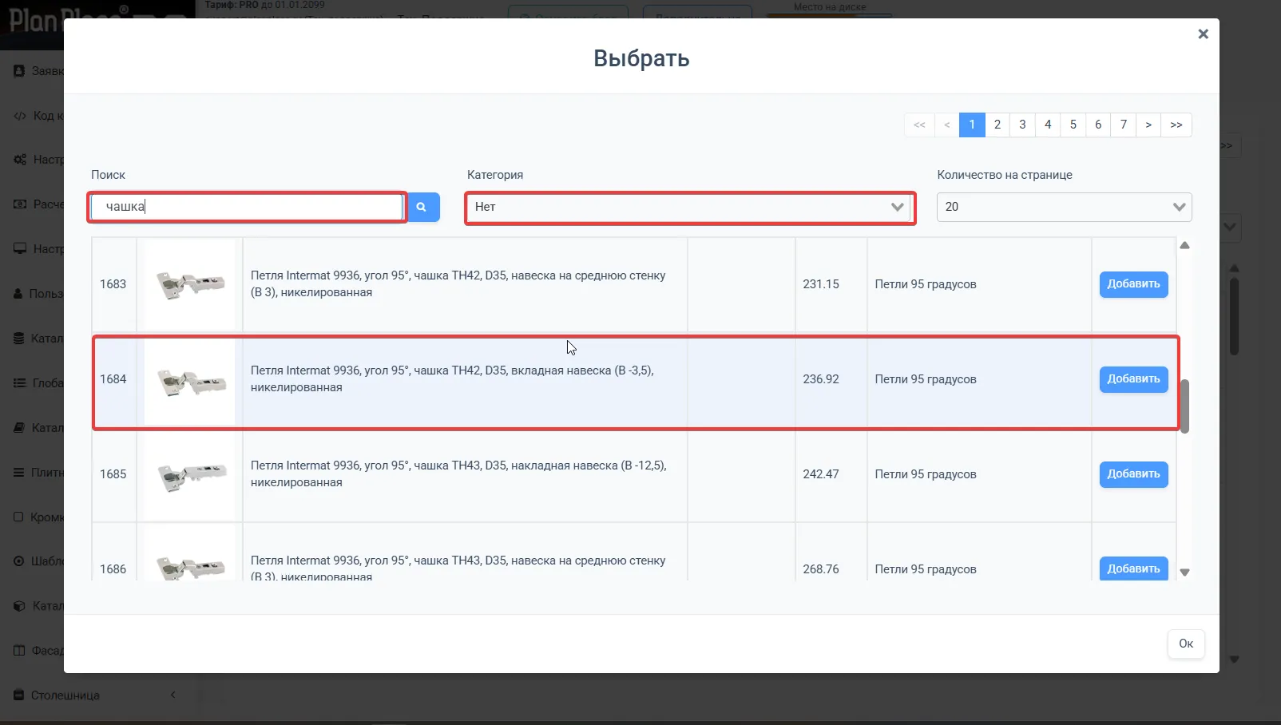Go to page 5 in pagination
Screen dimensions: 1281x725
click(1073, 125)
